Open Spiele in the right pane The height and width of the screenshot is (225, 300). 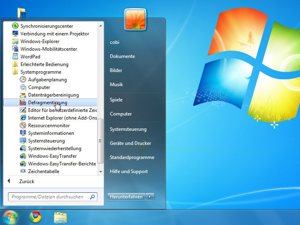coord(116,99)
